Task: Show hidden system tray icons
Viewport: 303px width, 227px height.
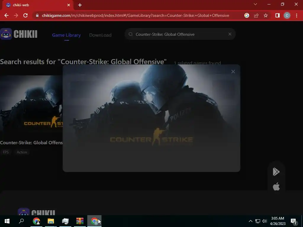Action: pyautogui.click(x=250, y=221)
